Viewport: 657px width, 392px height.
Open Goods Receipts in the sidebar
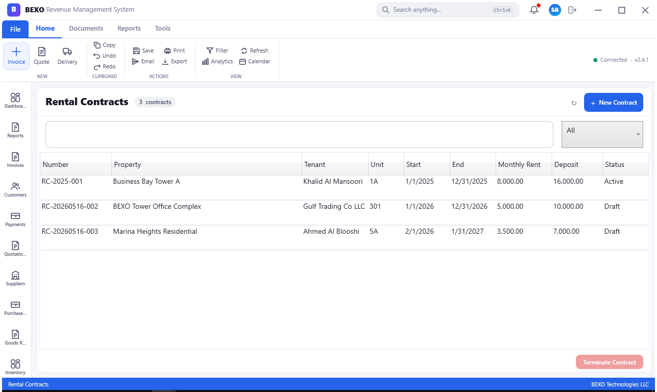point(15,337)
